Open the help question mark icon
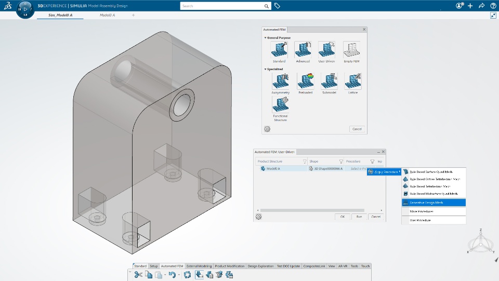The height and width of the screenshot is (281, 499). coord(493,6)
